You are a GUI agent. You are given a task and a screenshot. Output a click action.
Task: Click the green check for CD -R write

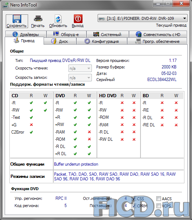(45, 103)
